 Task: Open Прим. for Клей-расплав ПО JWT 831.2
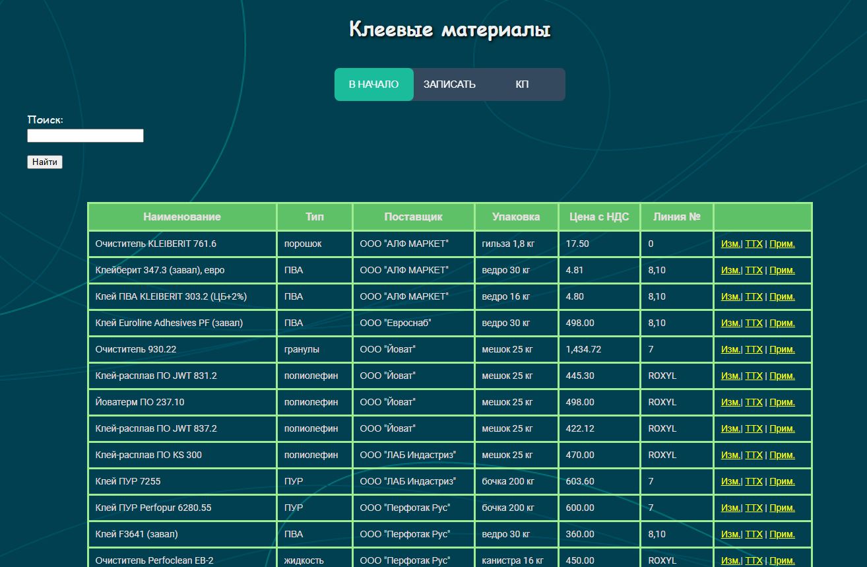[x=782, y=376]
